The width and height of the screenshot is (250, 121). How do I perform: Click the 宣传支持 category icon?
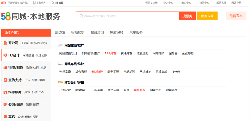[x=5, y=80]
